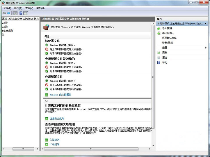Click green arrow icon beside Windows 防火墙属性
210x157 pixels.
tap(47, 95)
